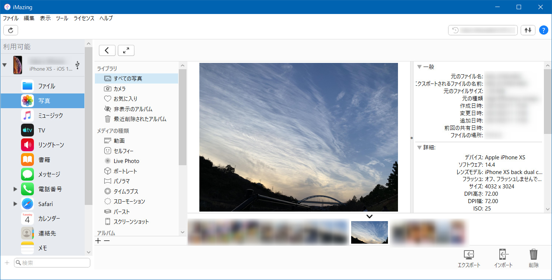Open the ツール menu
The width and height of the screenshot is (552, 280).
pyautogui.click(x=62, y=18)
